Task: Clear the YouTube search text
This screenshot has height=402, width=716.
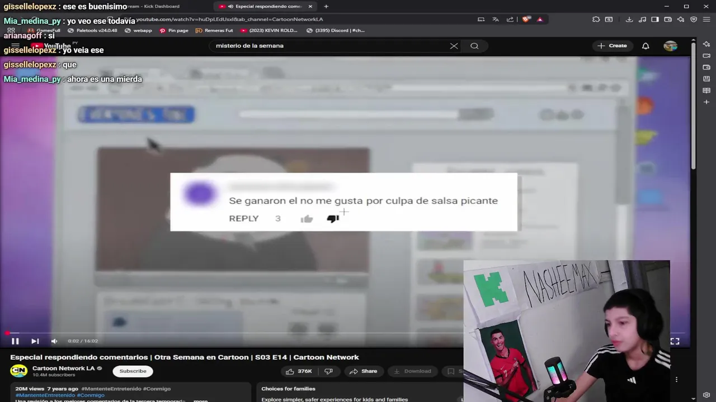Action: 454,46
